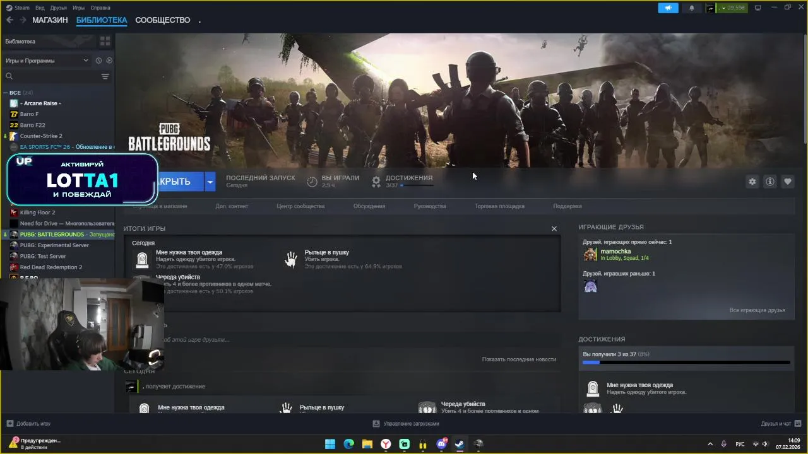Open Discord from taskbar
This screenshot has height=454, width=808.
(441, 444)
